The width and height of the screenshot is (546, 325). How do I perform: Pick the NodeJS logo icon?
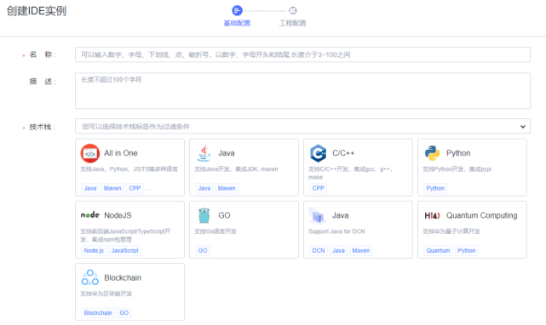[x=90, y=215]
